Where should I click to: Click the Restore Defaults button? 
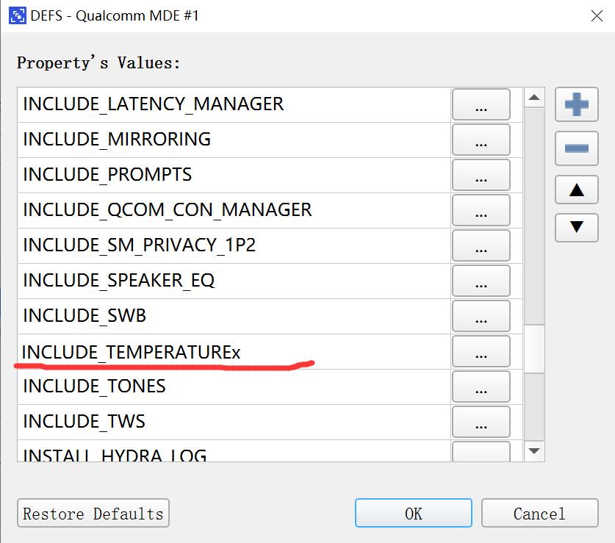pyautogui.click(x=93, y=513)
